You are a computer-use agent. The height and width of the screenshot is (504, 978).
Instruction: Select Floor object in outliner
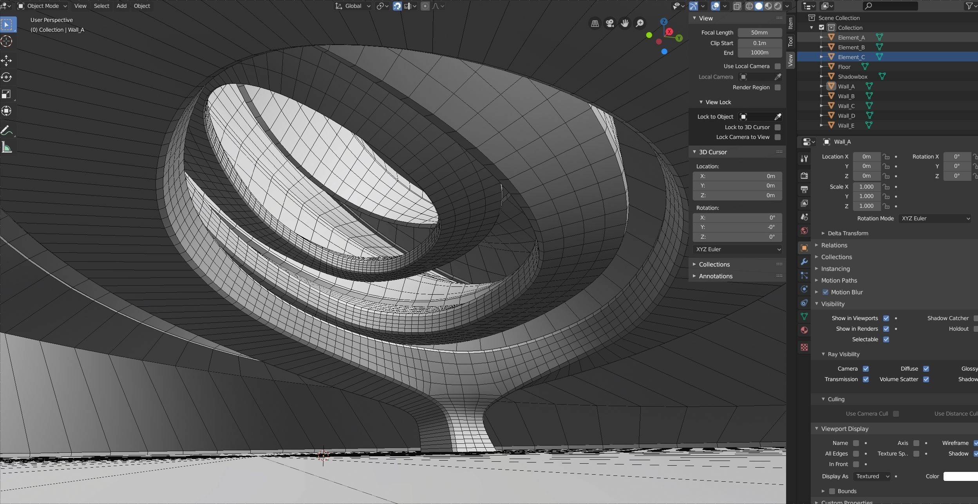(844, 67)
